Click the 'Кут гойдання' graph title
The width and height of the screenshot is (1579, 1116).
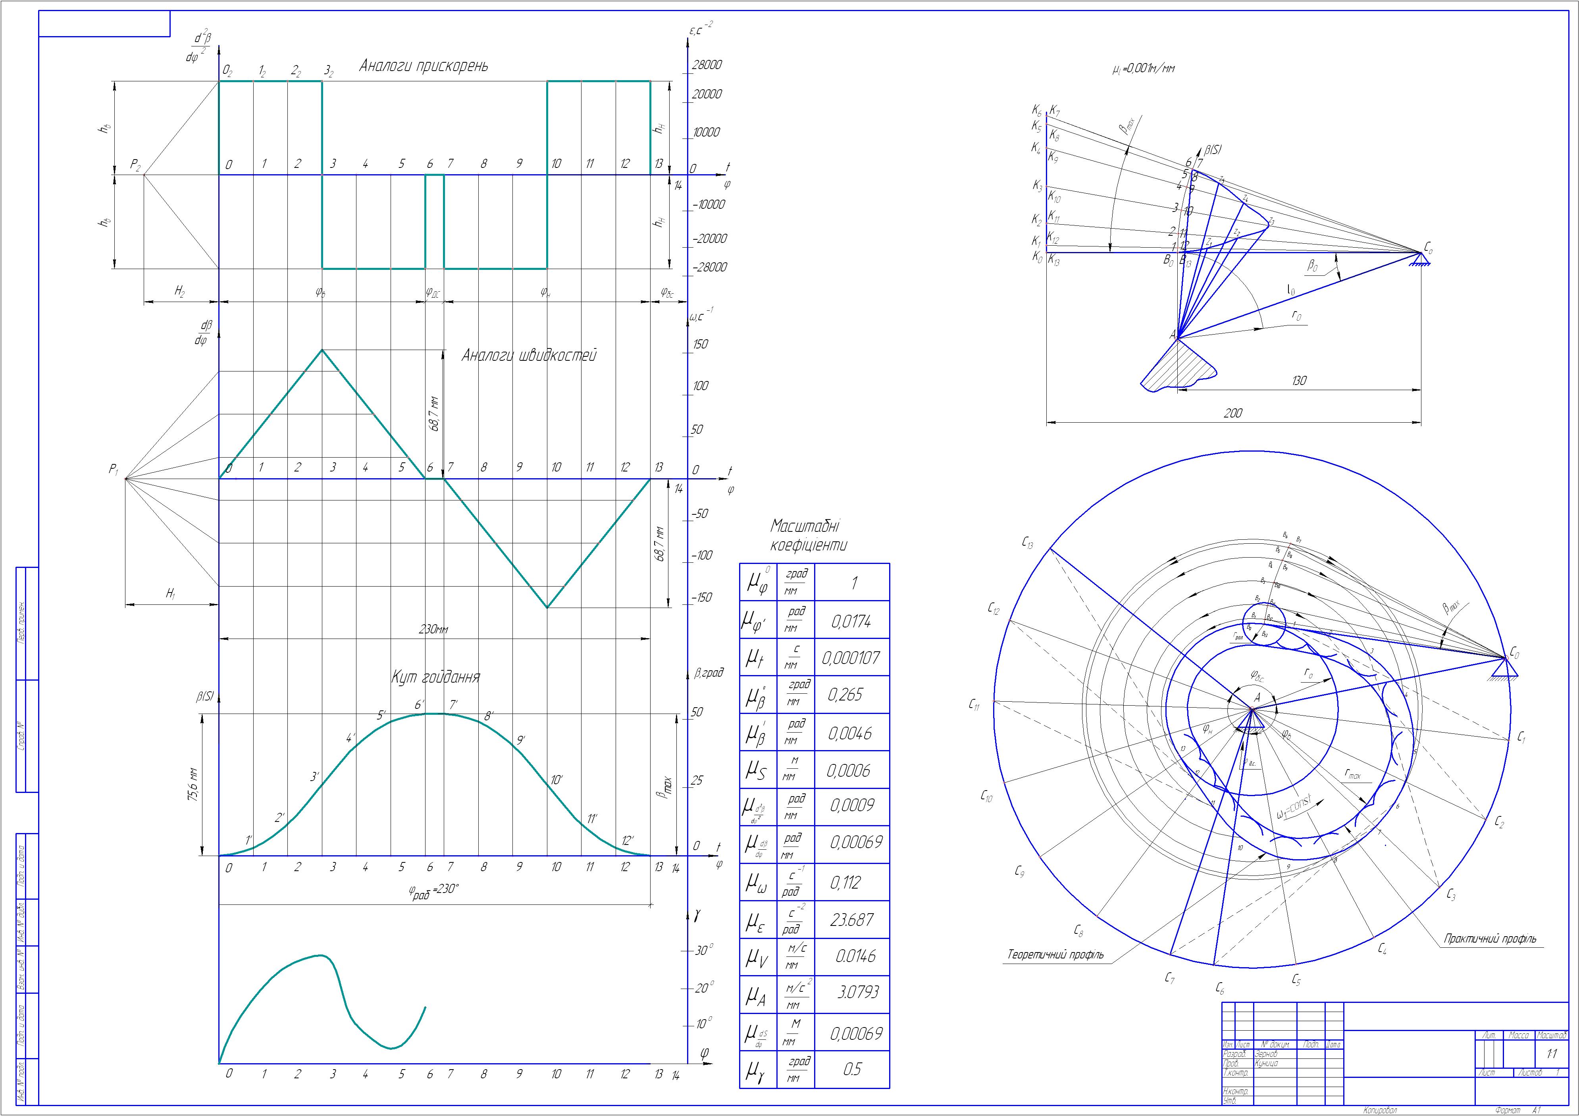[x=435, y=677]
